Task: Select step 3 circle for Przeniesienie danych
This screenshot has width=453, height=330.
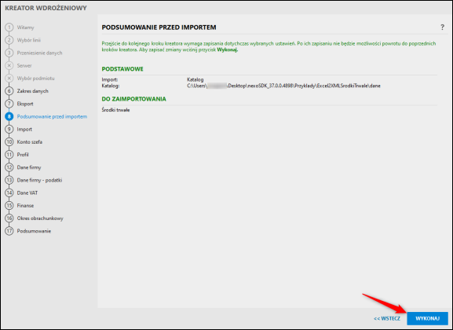Action: (x=9, y=53)
